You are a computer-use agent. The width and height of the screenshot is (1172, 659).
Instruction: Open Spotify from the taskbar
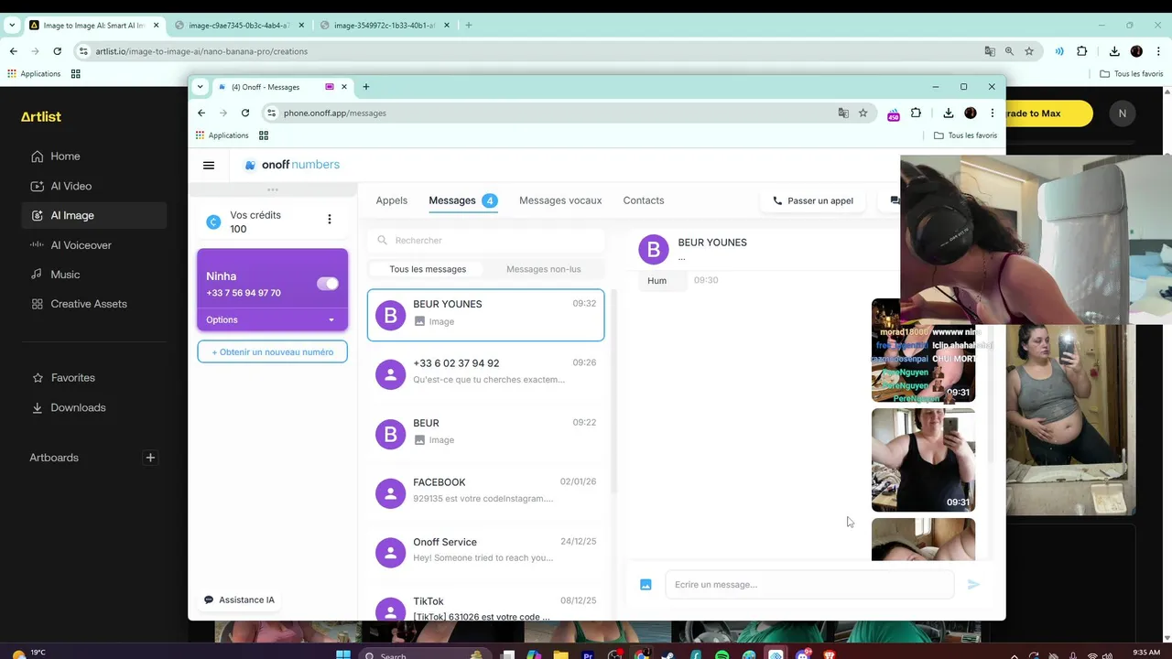pos(722,654)
